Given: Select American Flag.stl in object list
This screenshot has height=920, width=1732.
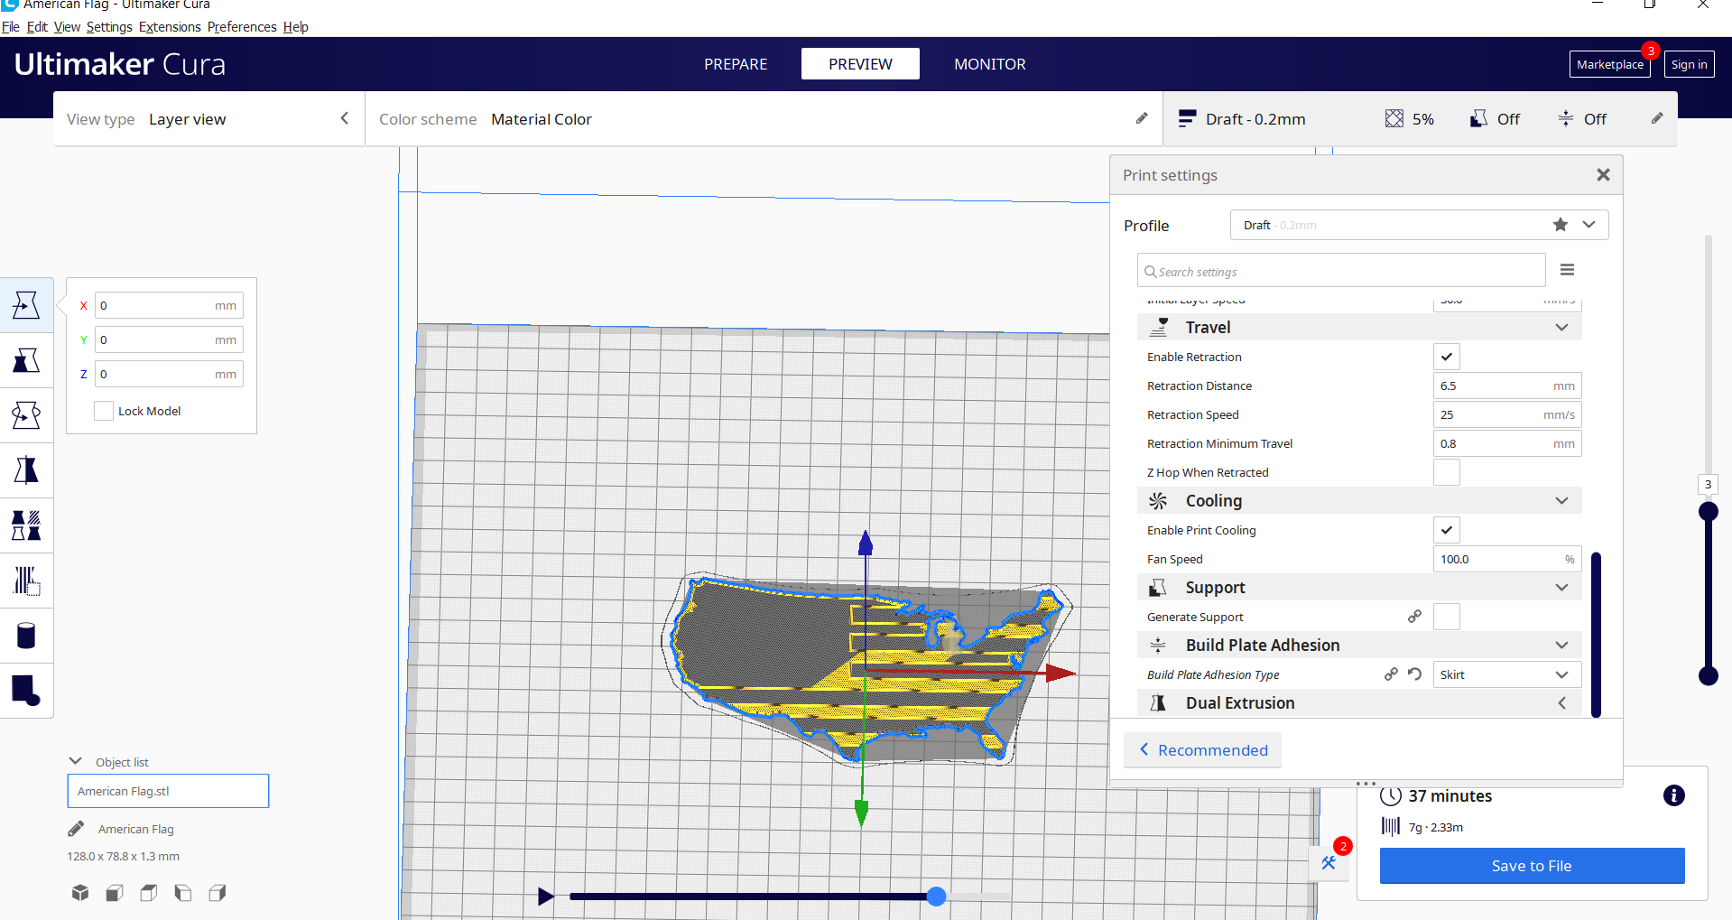Looking at the screenshot, I should [168, 791].
